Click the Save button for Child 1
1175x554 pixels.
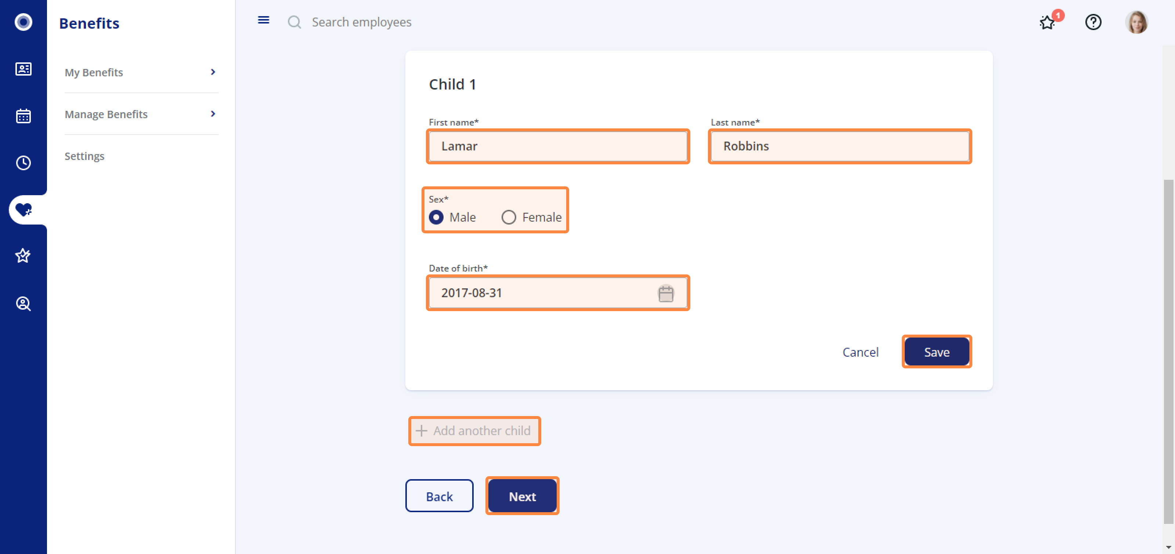click(937, 352)
